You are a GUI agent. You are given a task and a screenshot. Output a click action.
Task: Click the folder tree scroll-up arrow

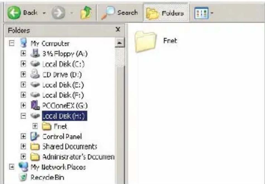click(x=120, y=43)
